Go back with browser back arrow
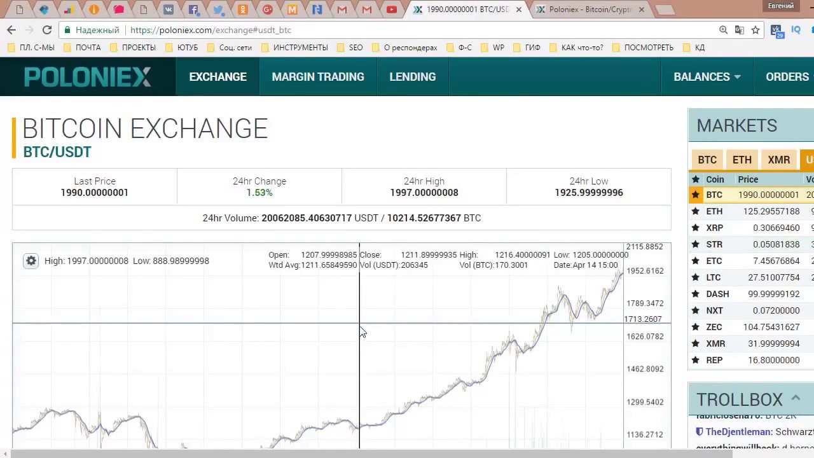Screen dimensions: 814x458 [x=11, y=30]
